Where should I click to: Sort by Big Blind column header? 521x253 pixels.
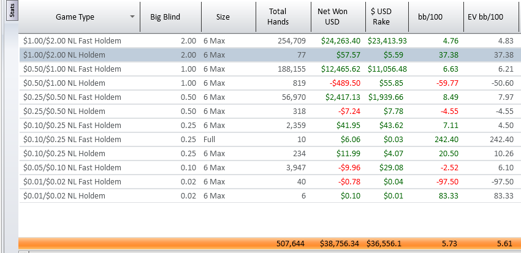(170, 17)
